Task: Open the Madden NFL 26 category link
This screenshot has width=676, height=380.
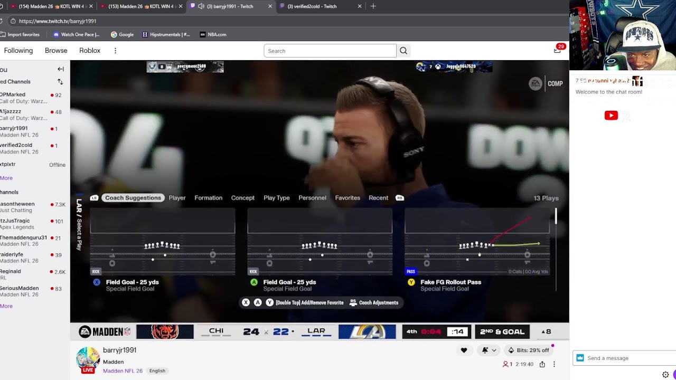Action: (123, 371)
